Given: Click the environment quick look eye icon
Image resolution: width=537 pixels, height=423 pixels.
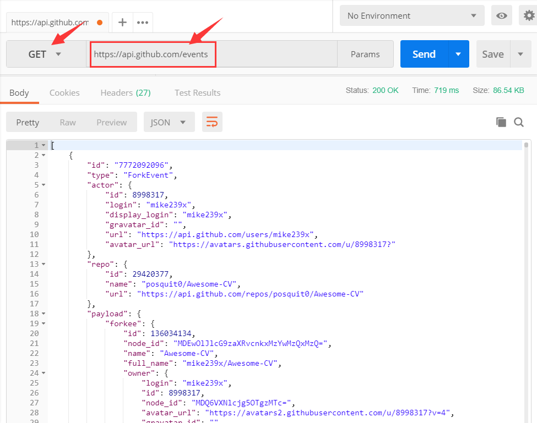Looking at the screenshot, I should point(502,16).
